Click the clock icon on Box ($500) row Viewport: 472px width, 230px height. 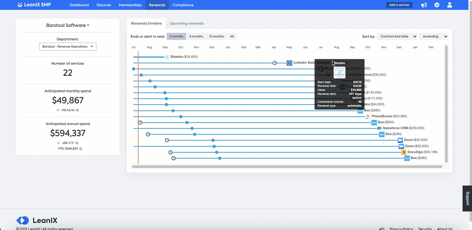pos(140,122)
